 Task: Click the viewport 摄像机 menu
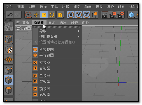point(39,23)
